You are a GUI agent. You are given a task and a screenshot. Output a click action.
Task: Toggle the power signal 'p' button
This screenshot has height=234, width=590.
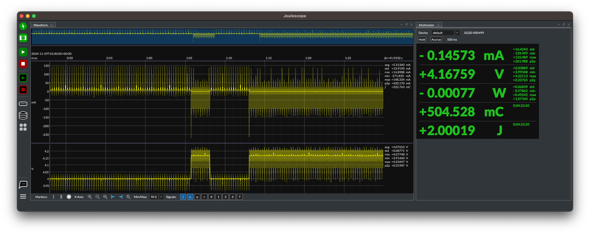coord(197,197)
